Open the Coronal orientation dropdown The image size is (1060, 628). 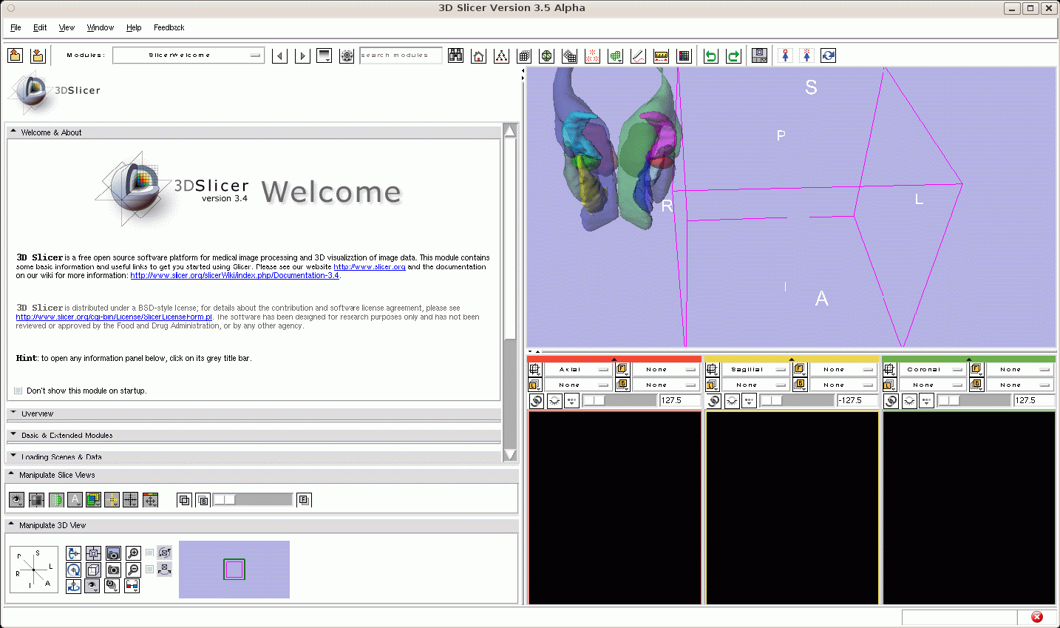tap(933, 369)
